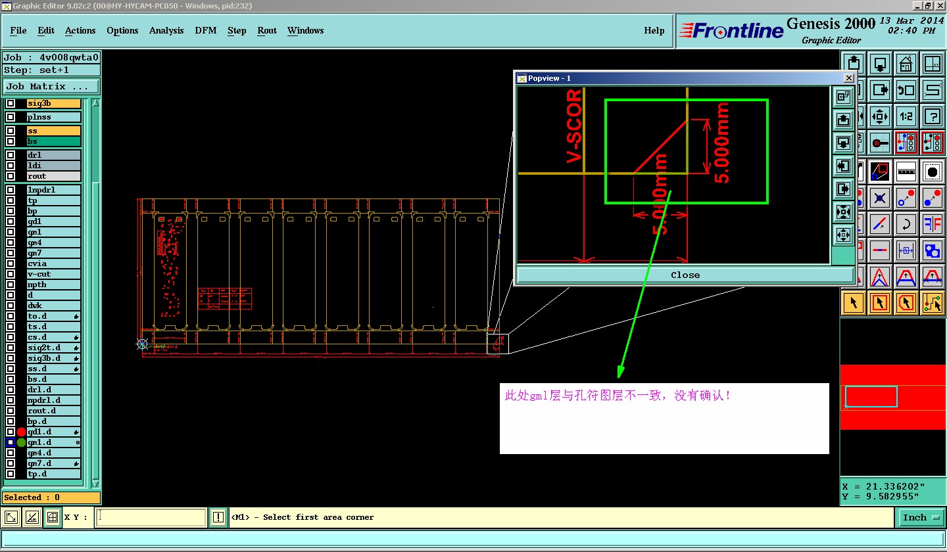Open the Rout menu
Viewport: 947px width, 552px height.
267,30
